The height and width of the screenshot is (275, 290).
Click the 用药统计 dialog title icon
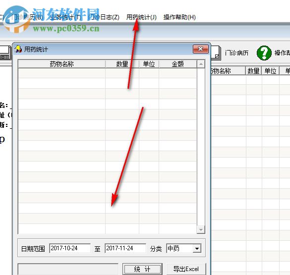(18, 49)
